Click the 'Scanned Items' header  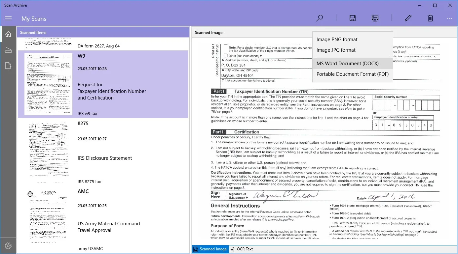pyautogui.click(x=33, y=33)
